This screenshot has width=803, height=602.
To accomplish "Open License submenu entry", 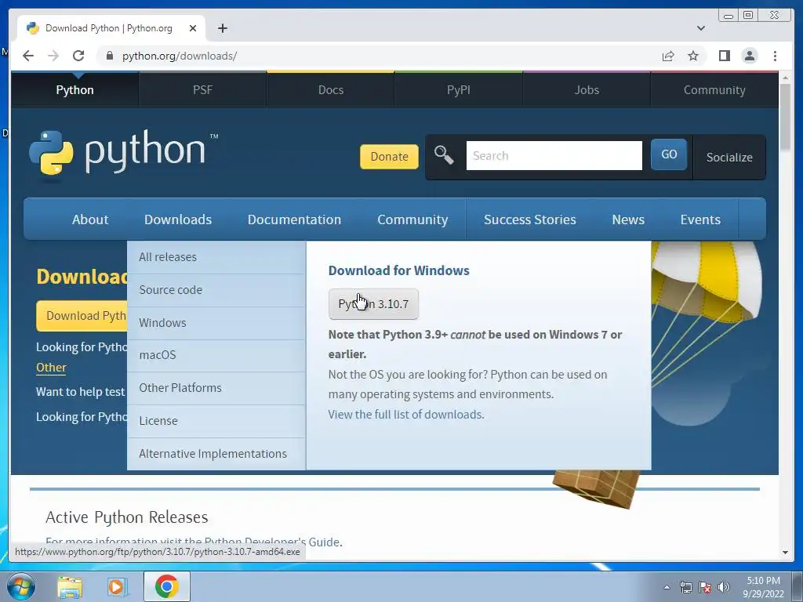I will point(216,421).
